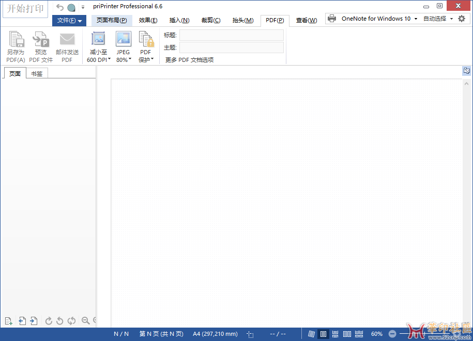Rotate page clockwise icon
The height and width of the screenshot is (341, 473).
coord(49,321)
